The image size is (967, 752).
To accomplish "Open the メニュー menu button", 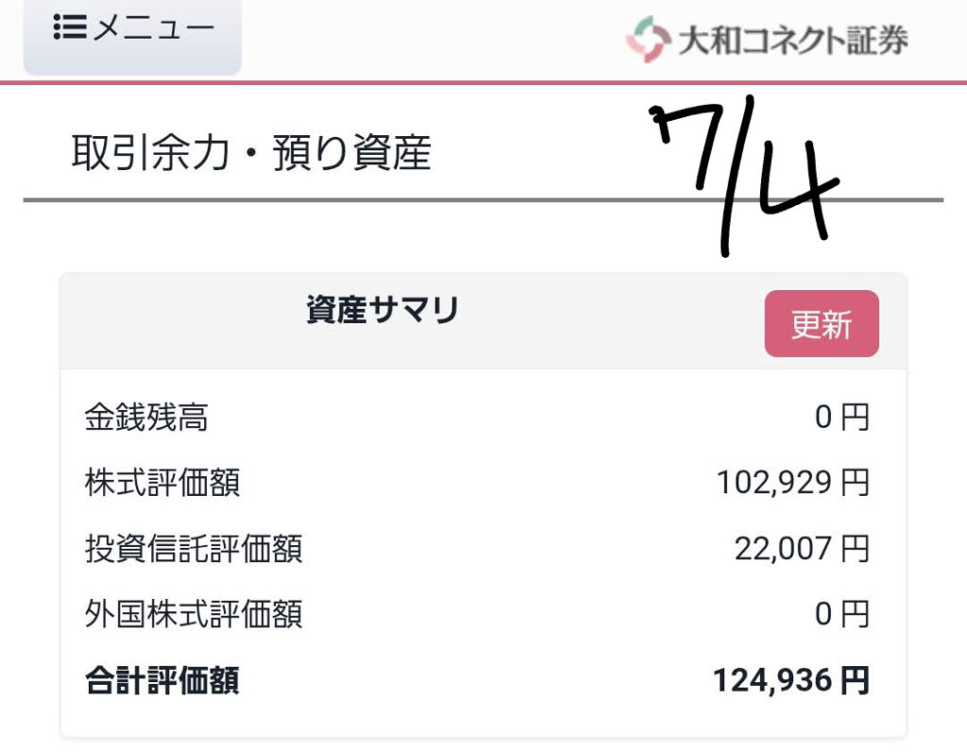I will click(x=132, y=36).
